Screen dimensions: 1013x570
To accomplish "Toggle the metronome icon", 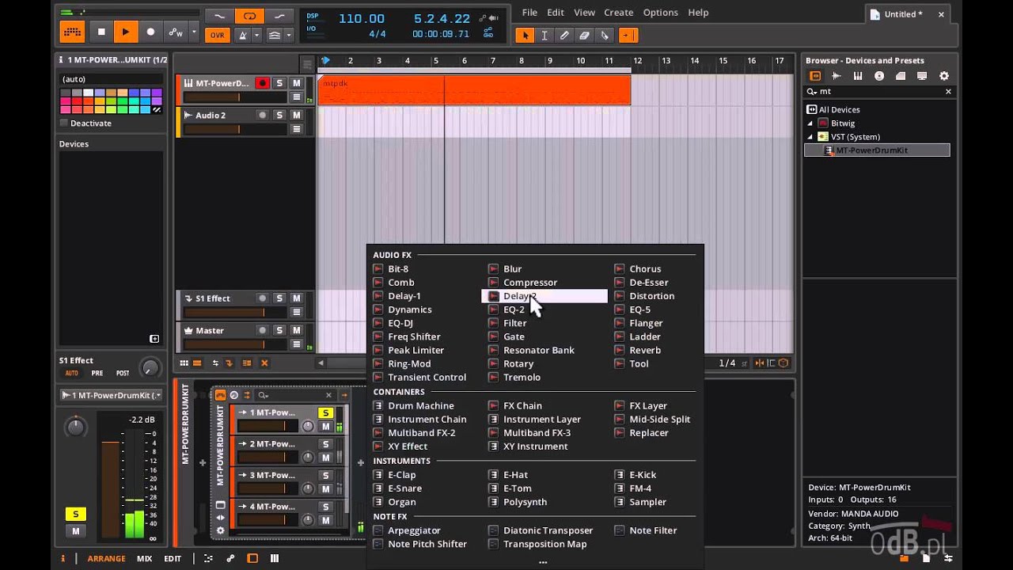I will [x=244, y=35].
